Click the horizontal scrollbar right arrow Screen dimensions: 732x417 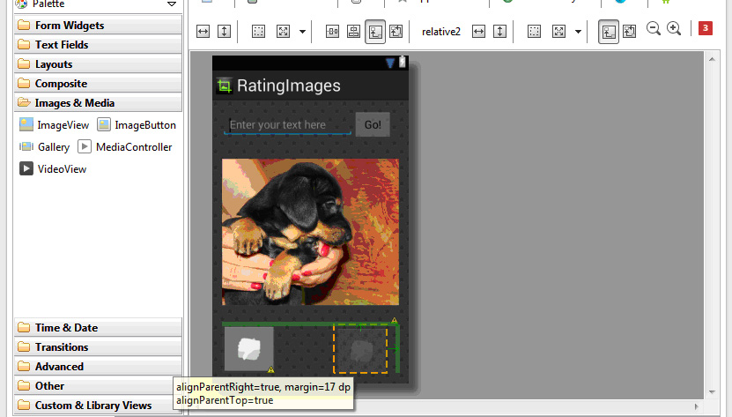tap(697, 406)
